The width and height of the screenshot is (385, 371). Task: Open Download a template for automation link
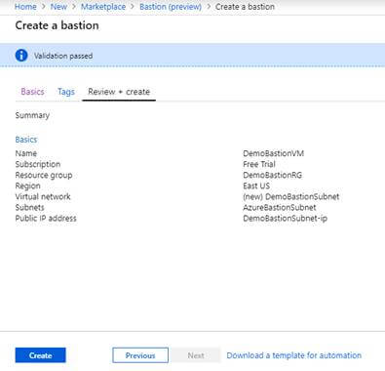click(294, 355)
